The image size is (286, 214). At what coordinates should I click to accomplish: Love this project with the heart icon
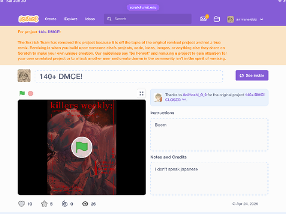[x=21, y=204]
